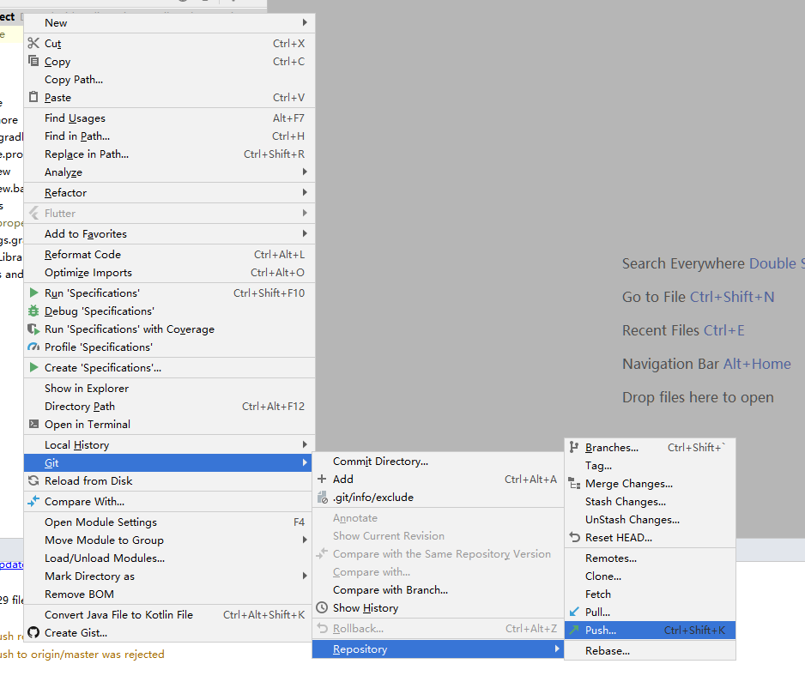The height and width of the screenshot is (682, 805).
Task: Expand the Mark Directory as submenu
Action: coord(306,576)
